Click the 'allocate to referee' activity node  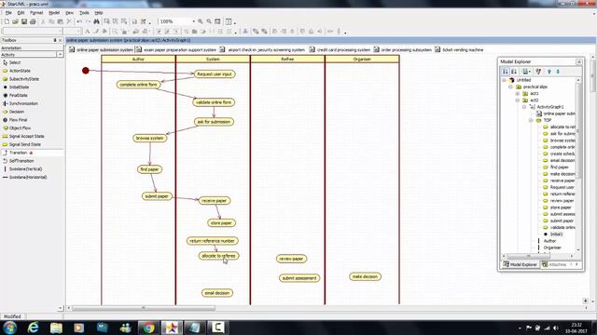[x=218, y=256]
